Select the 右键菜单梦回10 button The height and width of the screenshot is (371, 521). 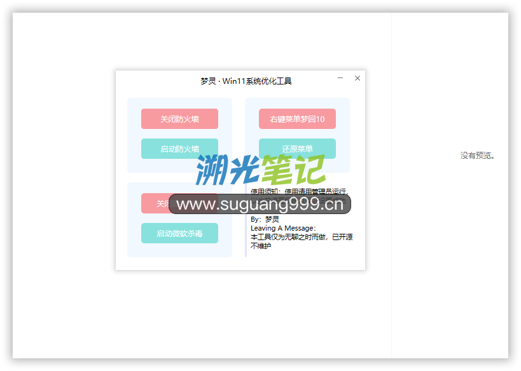click(x=297, y=119)
